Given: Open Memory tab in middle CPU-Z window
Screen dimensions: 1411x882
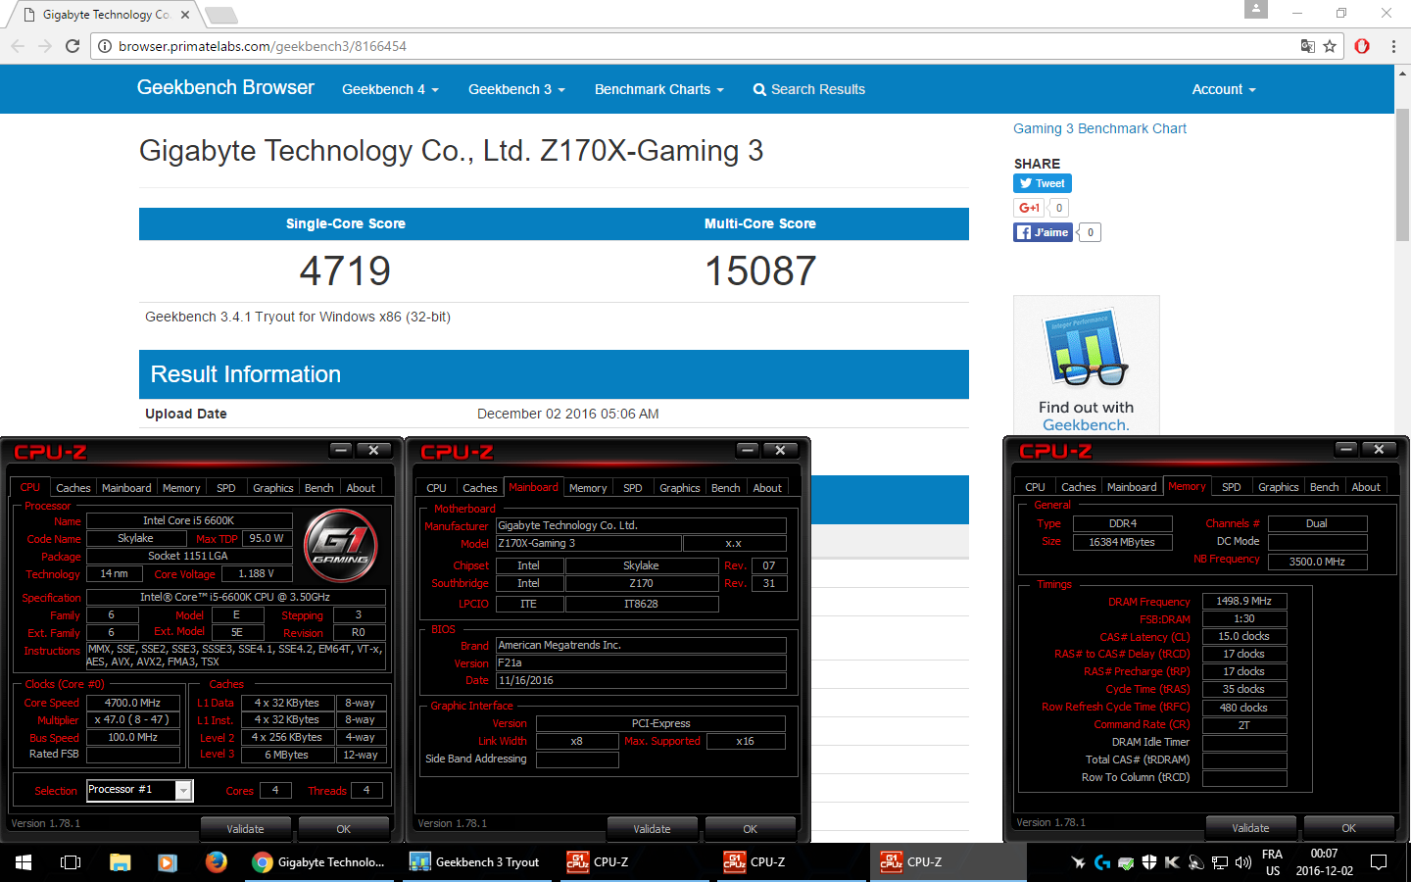Looking at the screenshot, I should click(x=588, y=488).
